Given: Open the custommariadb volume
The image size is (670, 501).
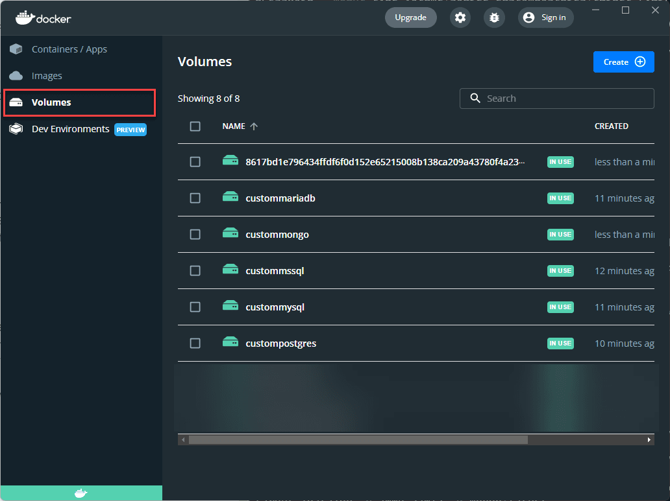Looking at the screenshot, I should 280,198.
